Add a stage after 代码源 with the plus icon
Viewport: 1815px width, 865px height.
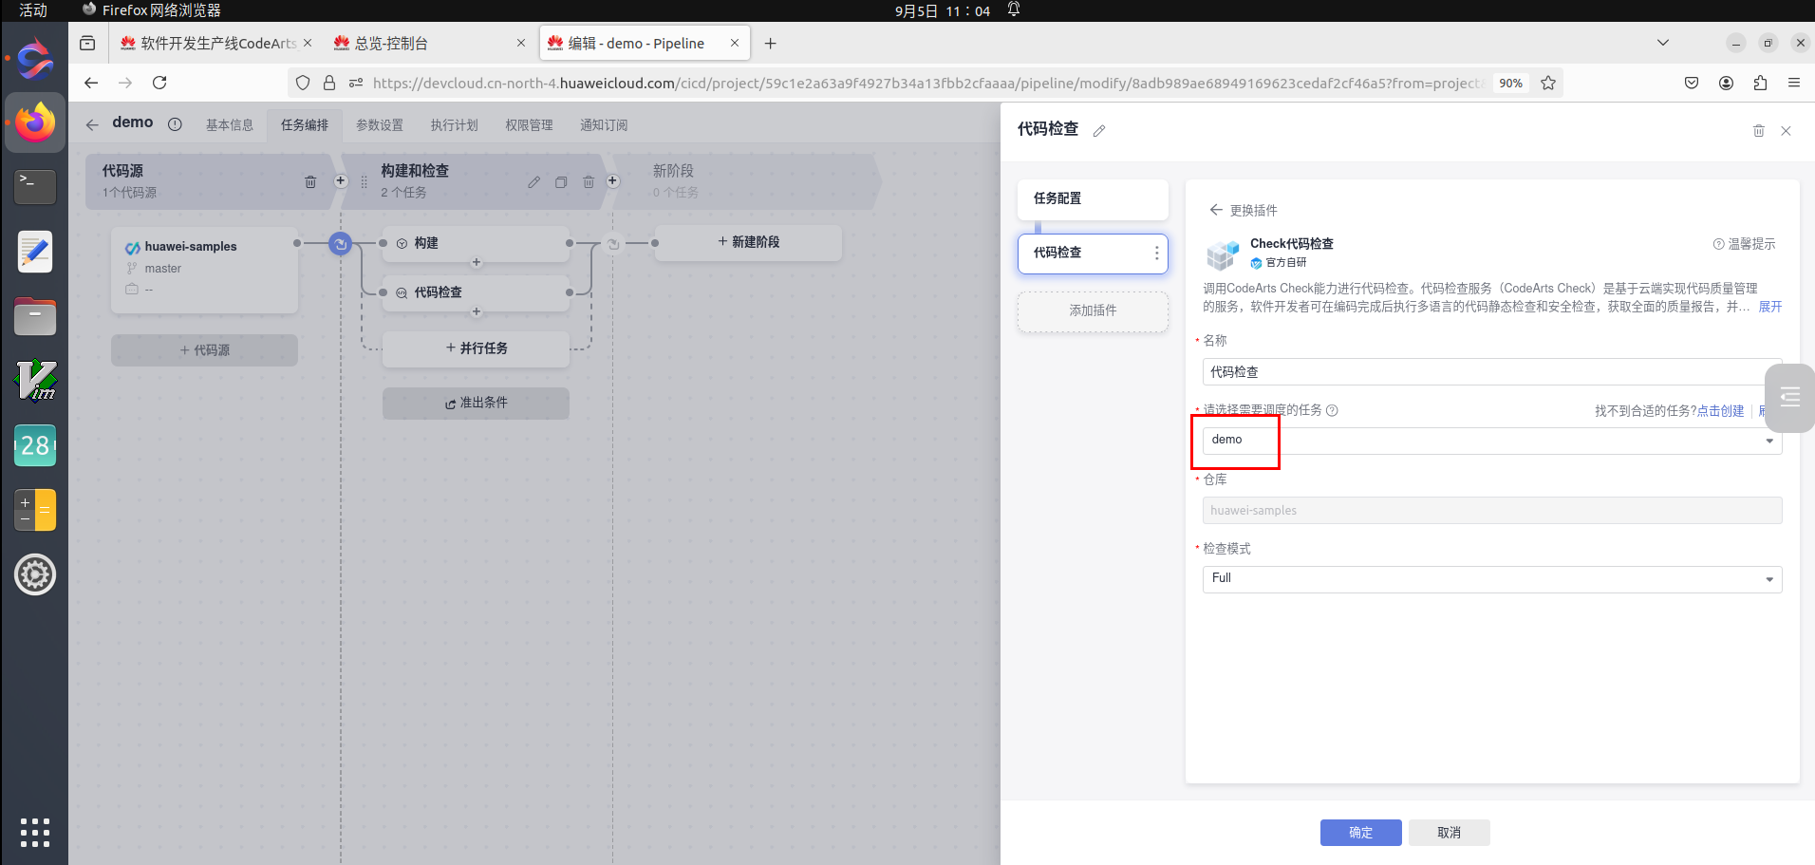(341, 180)
